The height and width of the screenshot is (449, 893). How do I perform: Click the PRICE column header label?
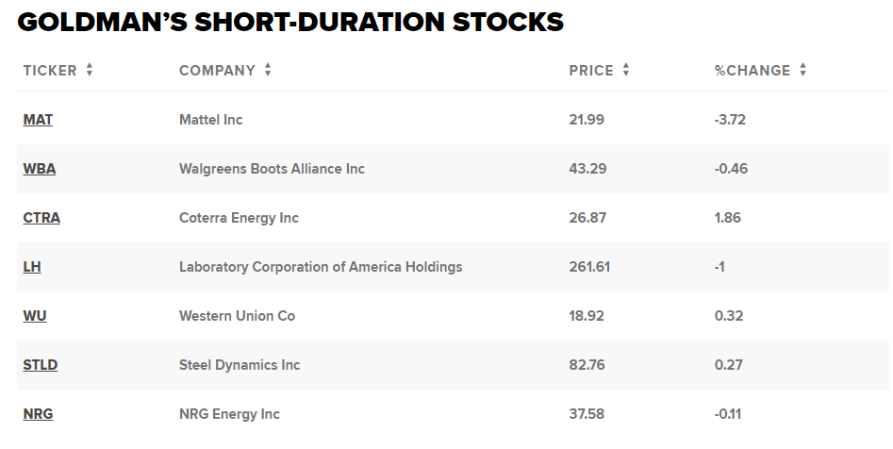[591, 70]
